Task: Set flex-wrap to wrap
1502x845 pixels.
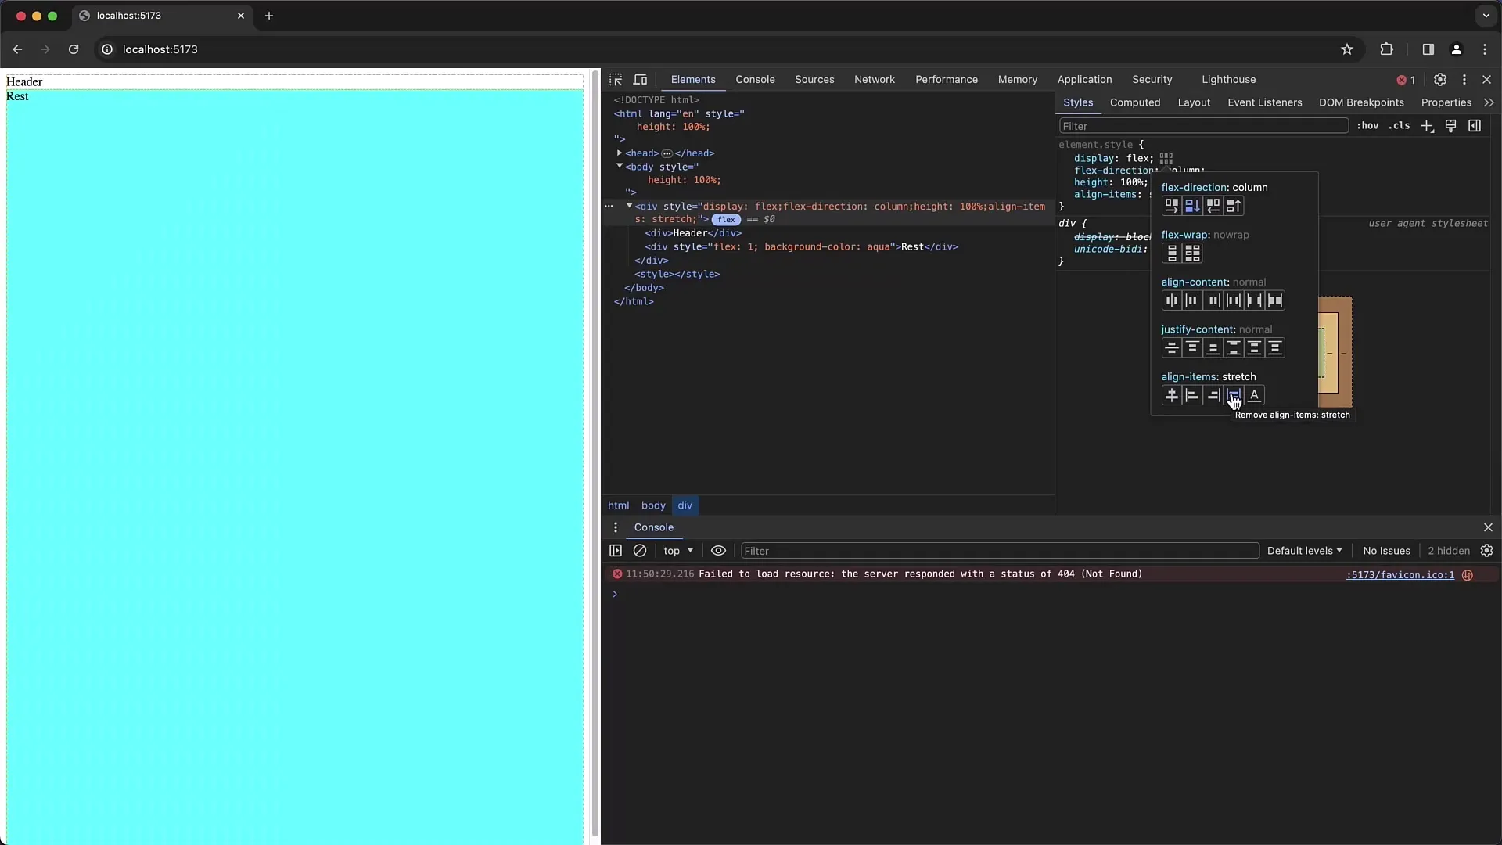Action: pos(1192,253)
